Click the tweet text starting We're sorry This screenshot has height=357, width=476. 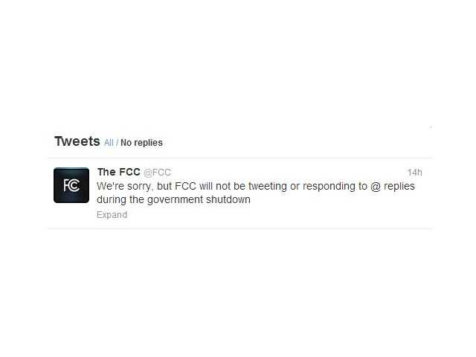[x=256, y=193]
